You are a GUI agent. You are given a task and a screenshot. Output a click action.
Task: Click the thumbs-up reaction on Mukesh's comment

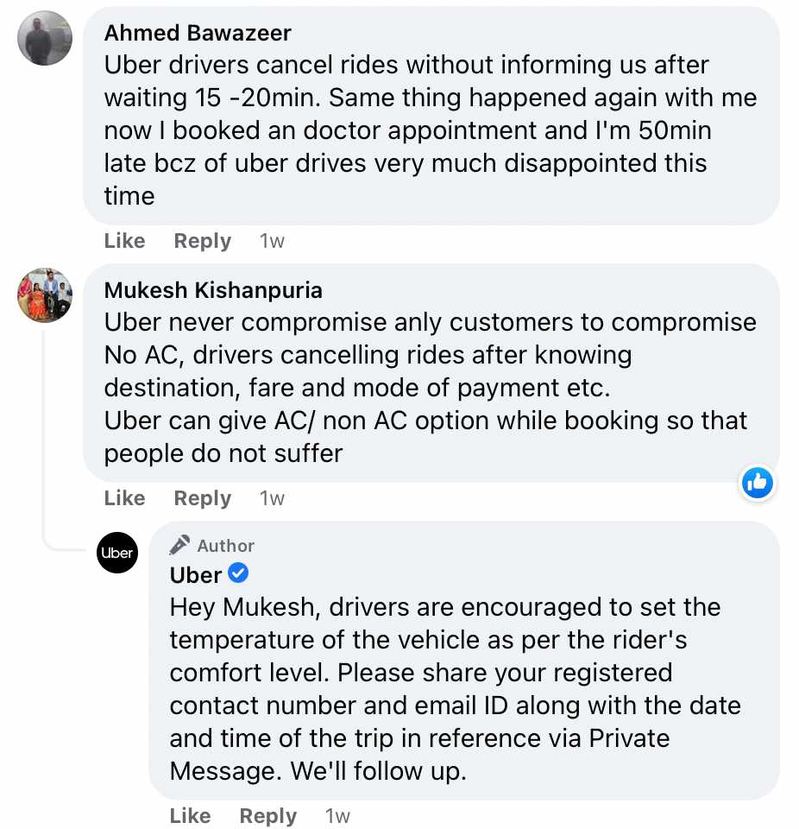(758, 483)
